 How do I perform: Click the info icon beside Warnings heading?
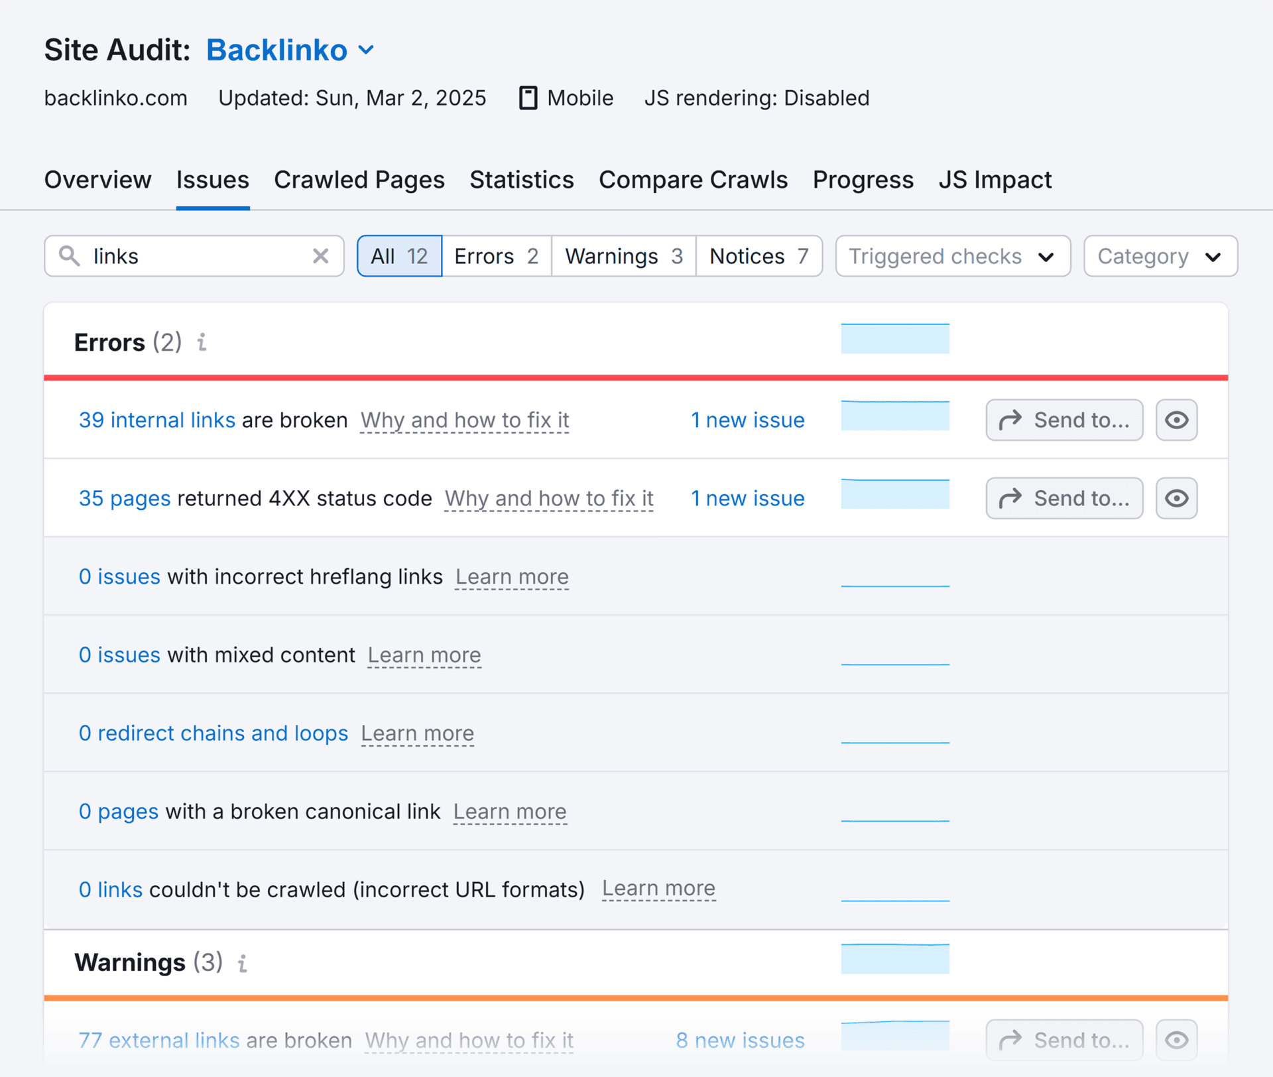tap(243, 963)
